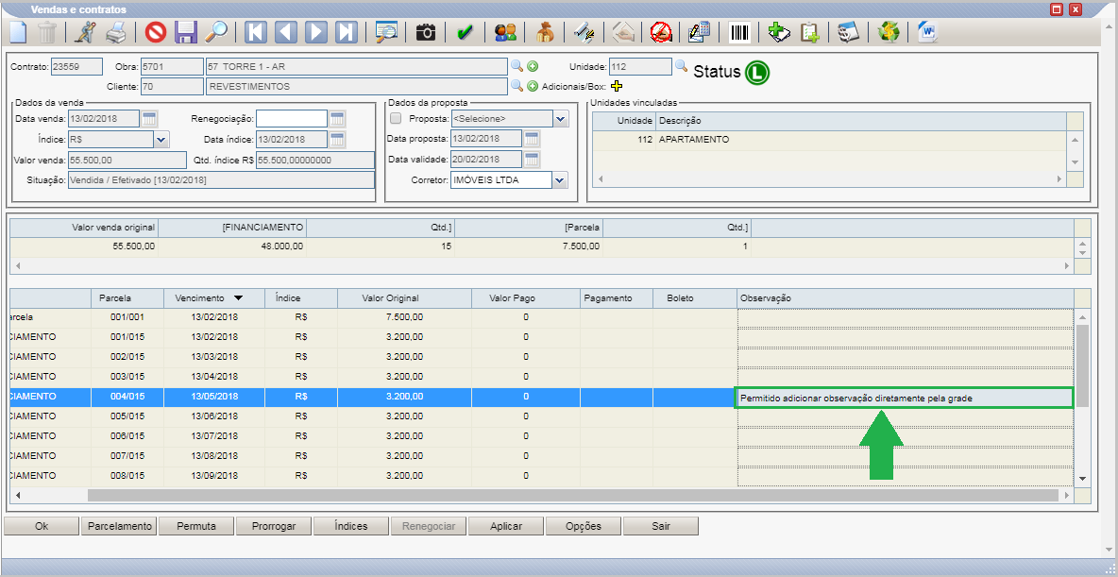Viewport: 1118px width, 577px height.
Task: Open Opções
Action: coord(584,526)
